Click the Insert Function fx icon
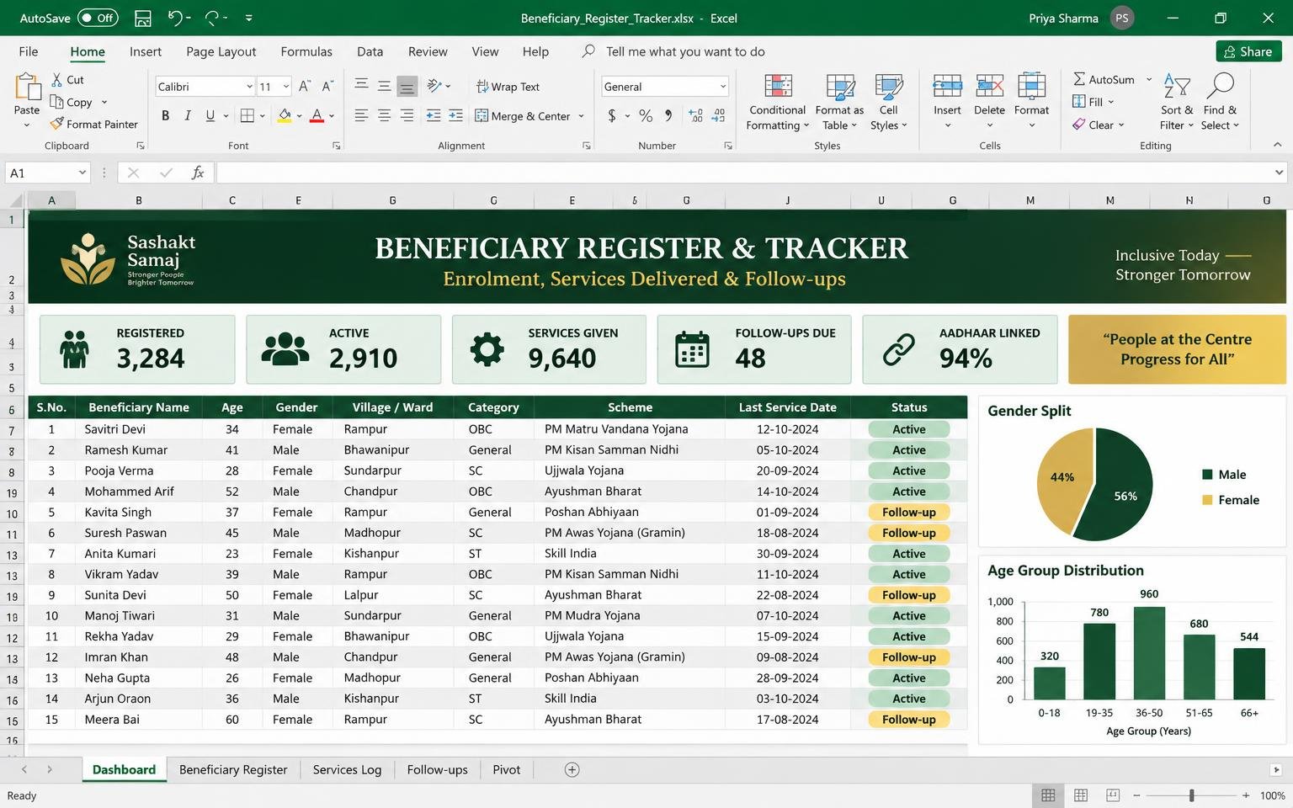The image size is (1293, 808). tap(198, 173)
